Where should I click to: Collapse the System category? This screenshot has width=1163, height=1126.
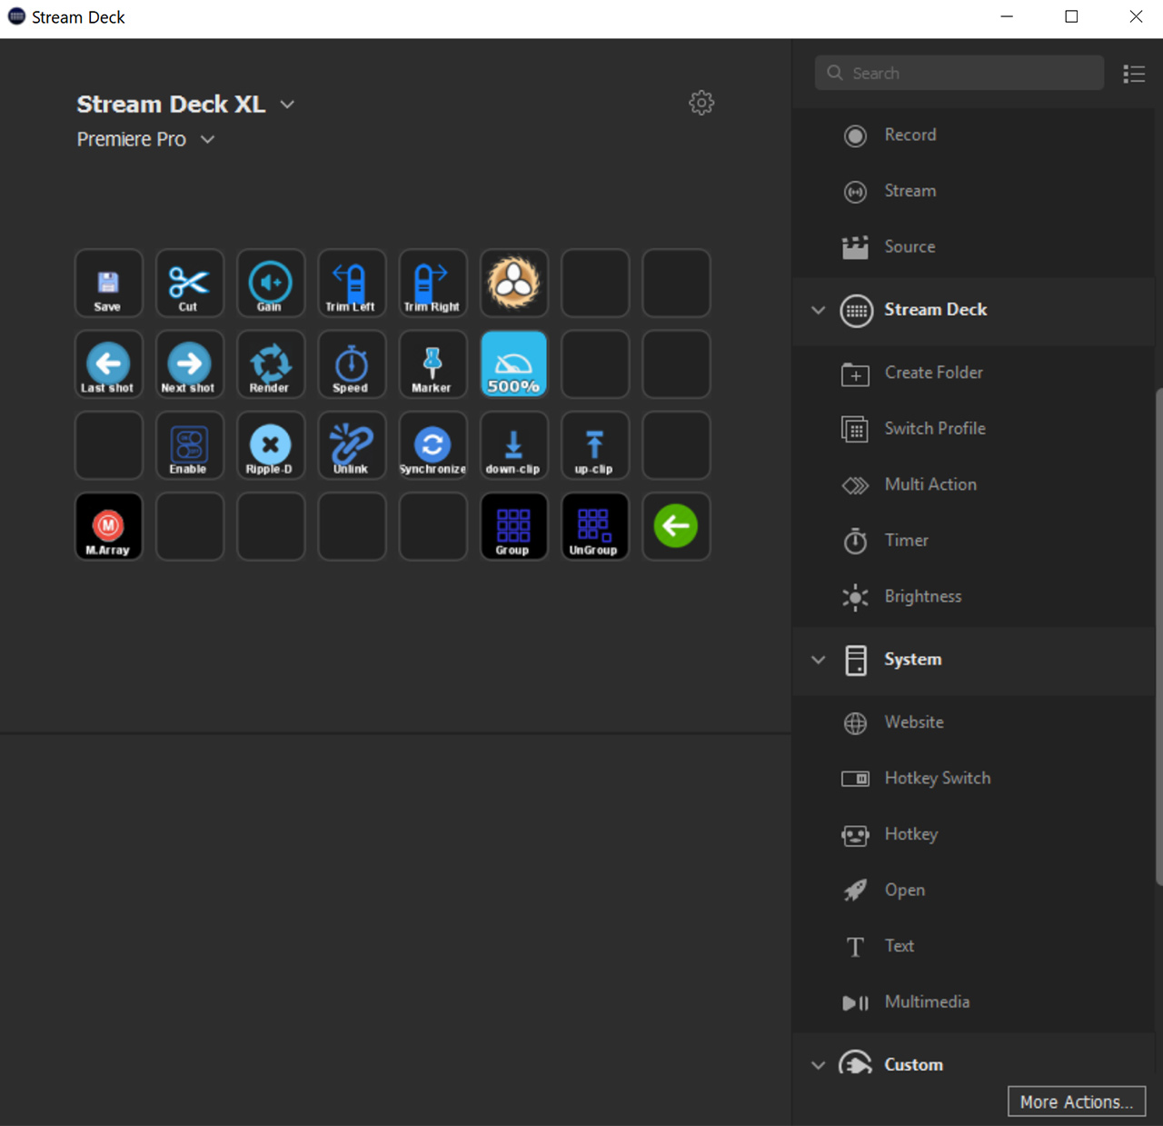tap(818, 661)
